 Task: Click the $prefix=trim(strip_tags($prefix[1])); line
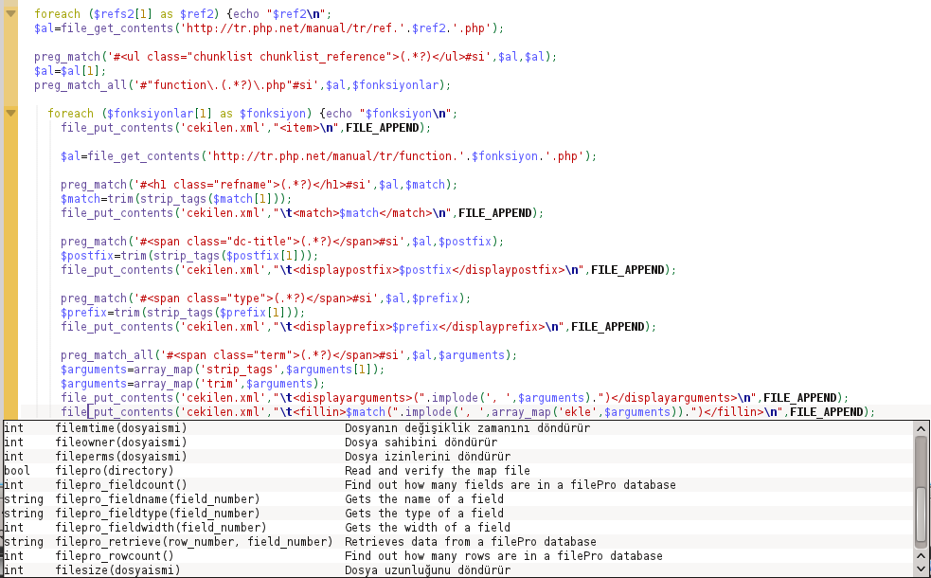[183, 313]
